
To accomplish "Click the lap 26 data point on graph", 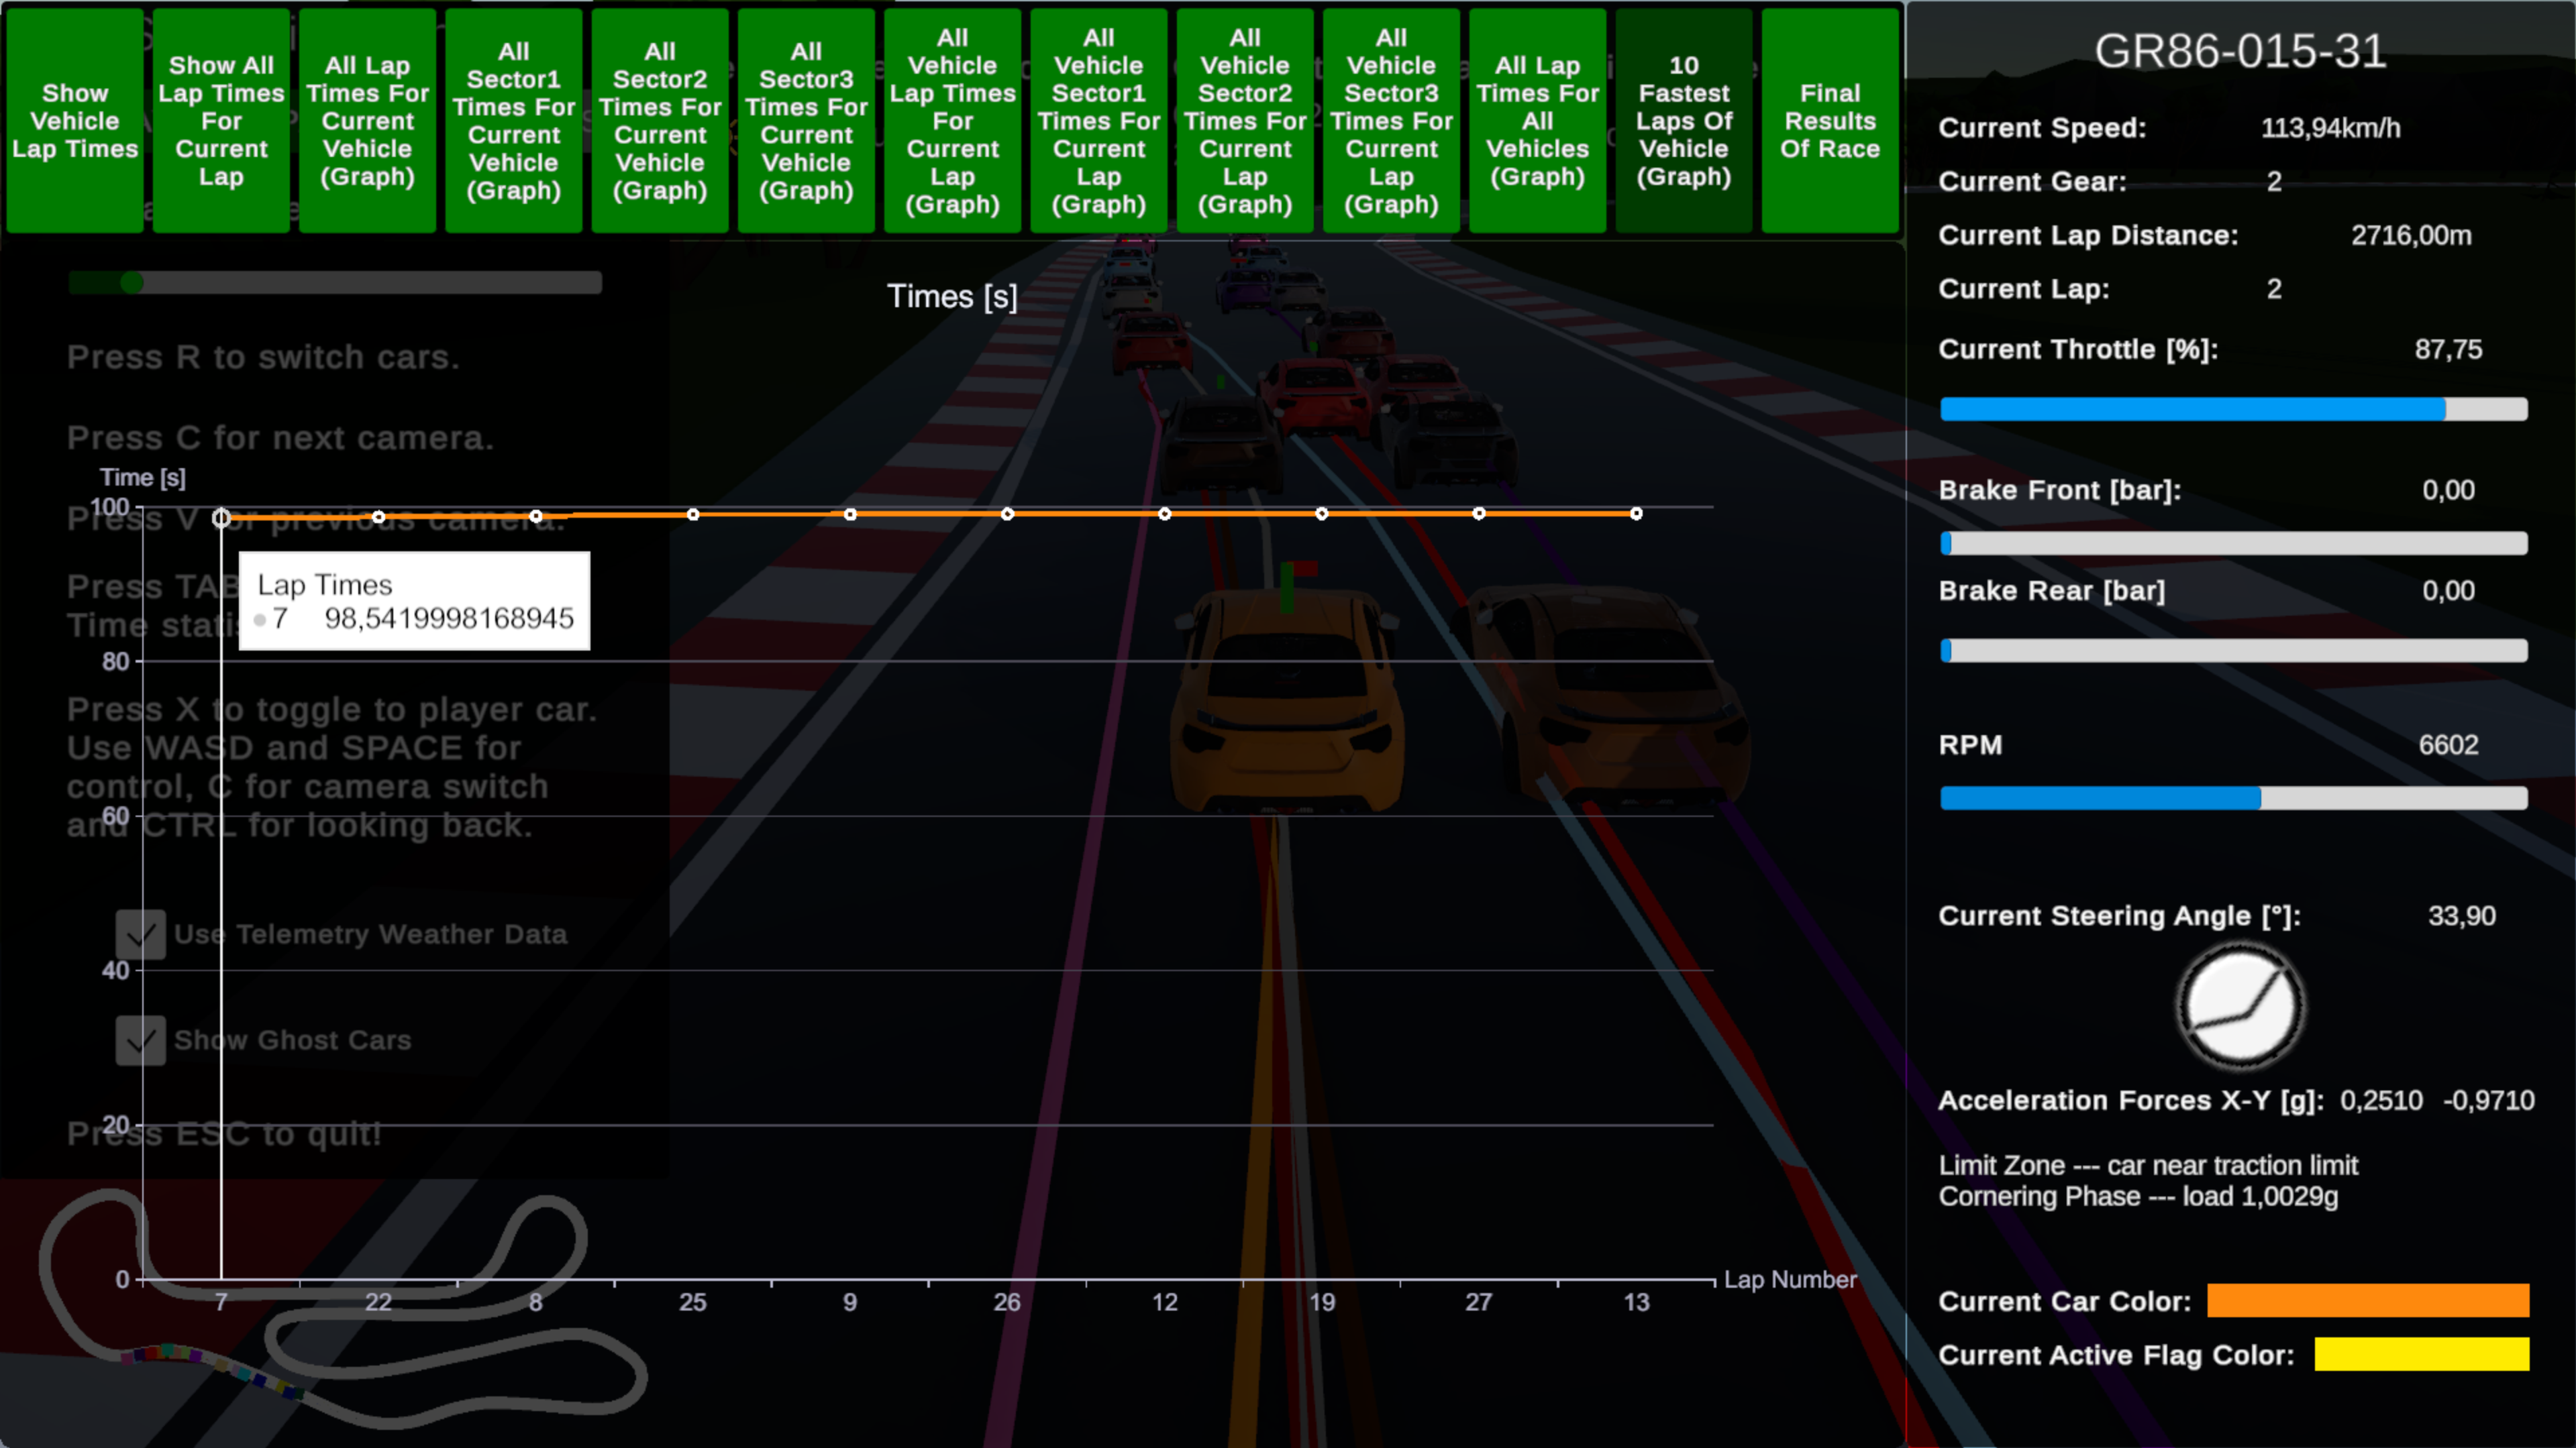I will click(1007, 514).
